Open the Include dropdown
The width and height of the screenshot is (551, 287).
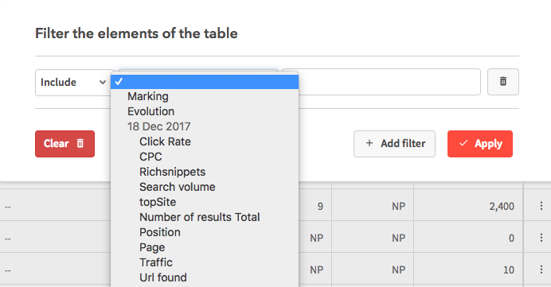coord(73,83)
